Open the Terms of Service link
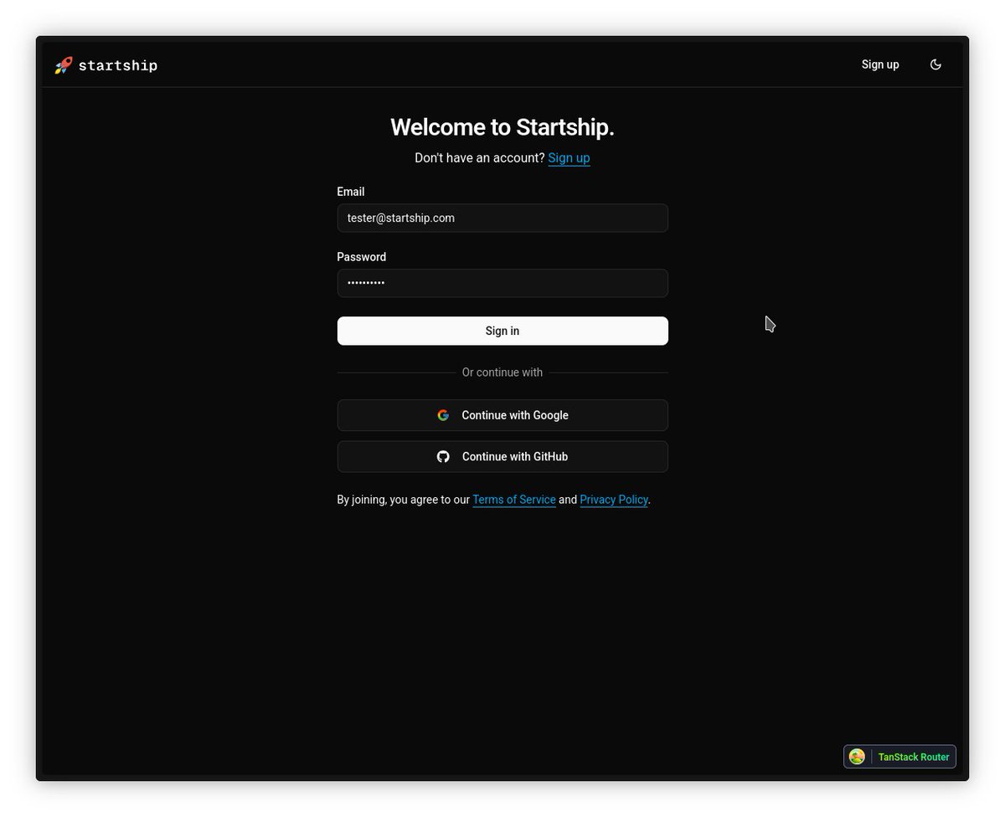Screen dimensions: 1005x817 [514, 500]
